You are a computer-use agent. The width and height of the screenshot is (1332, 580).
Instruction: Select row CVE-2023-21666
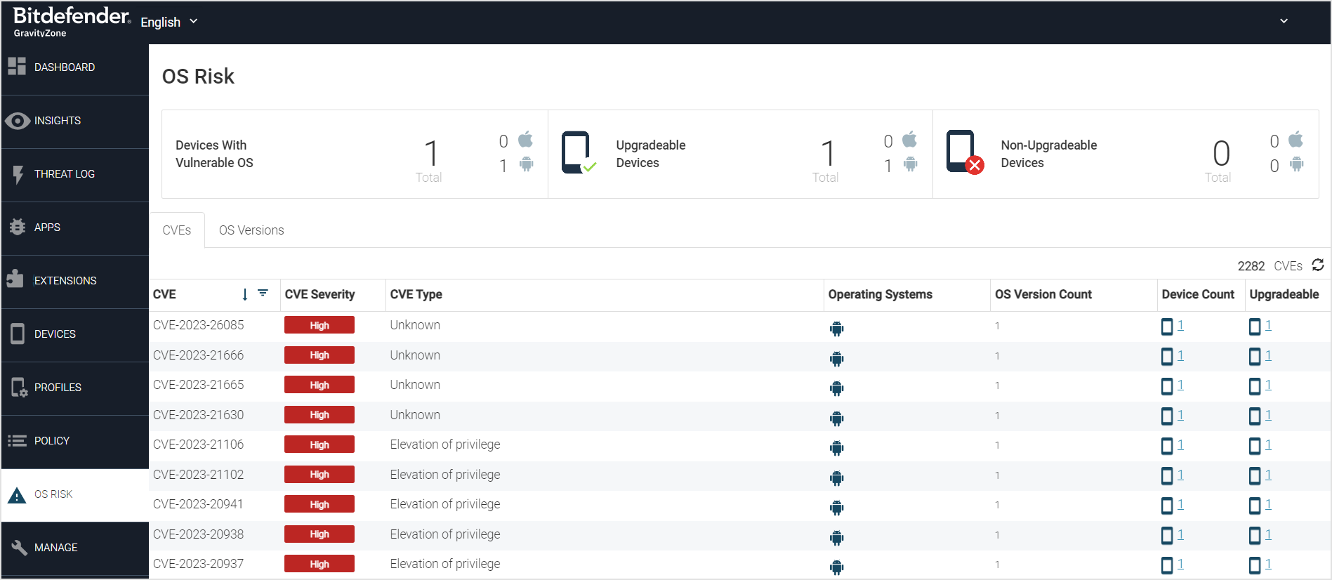(x=740, y=356)
